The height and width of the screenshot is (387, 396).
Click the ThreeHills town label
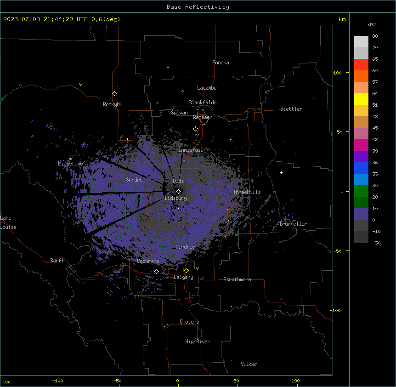(247, 192)
